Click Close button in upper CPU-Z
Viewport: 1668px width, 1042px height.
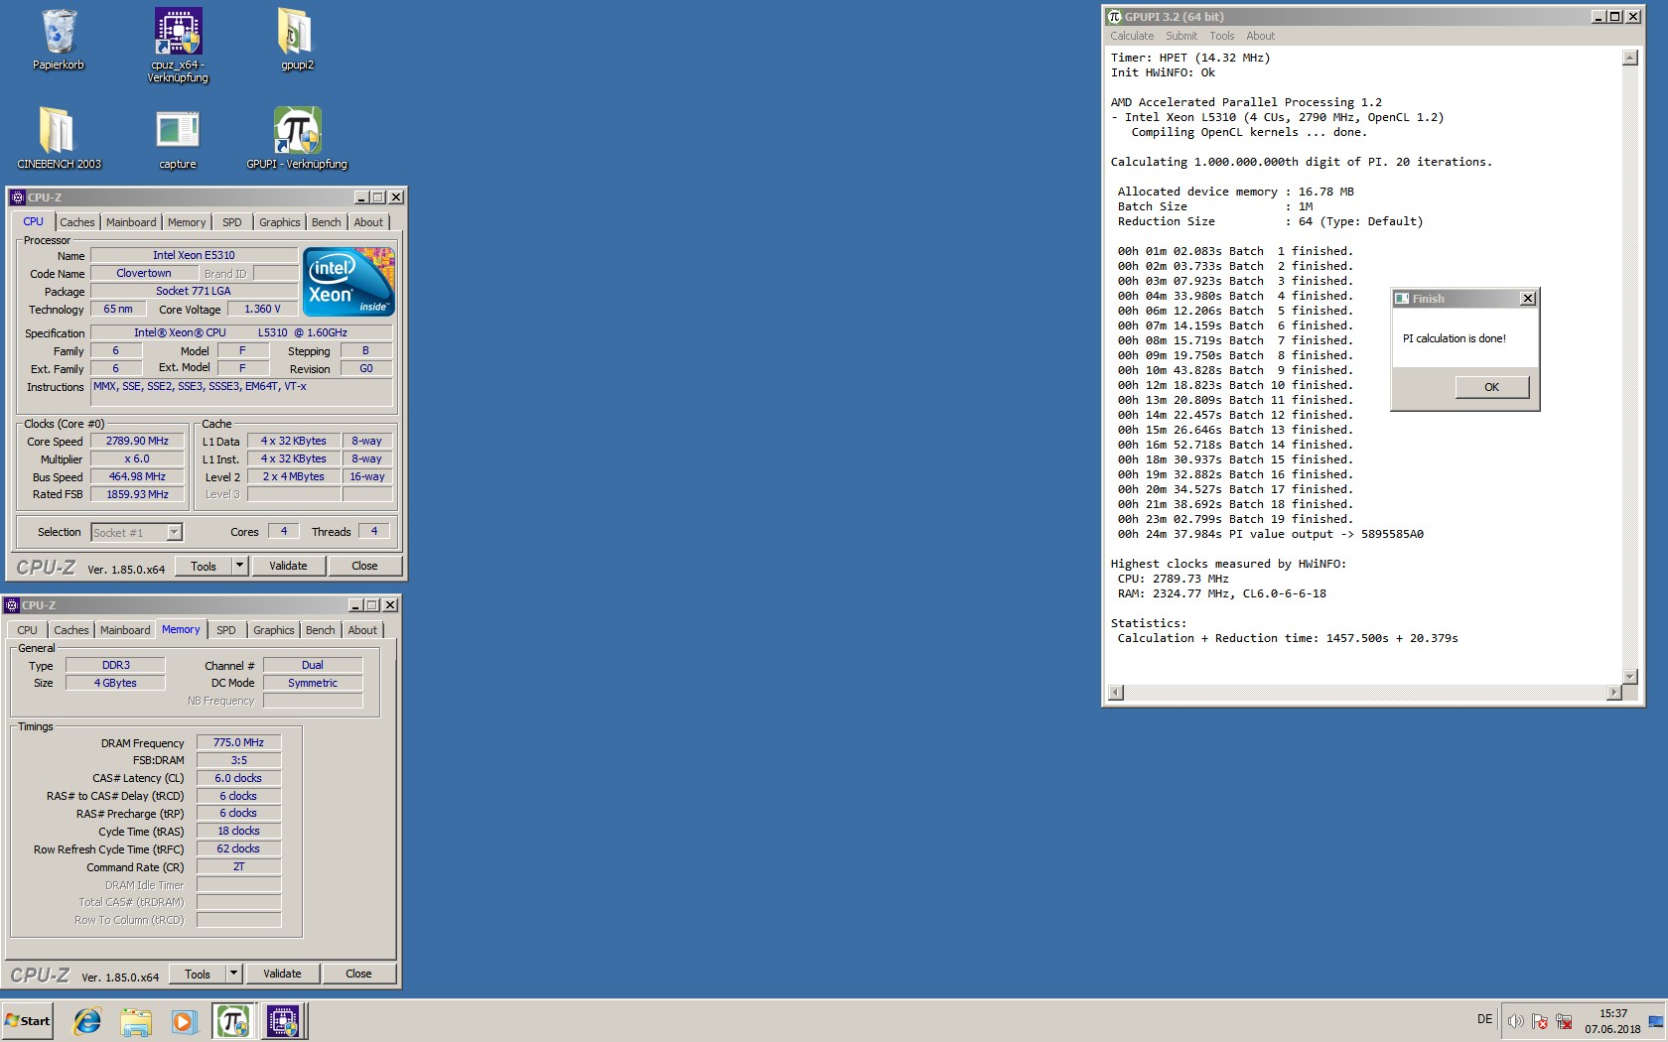(364, 566)
